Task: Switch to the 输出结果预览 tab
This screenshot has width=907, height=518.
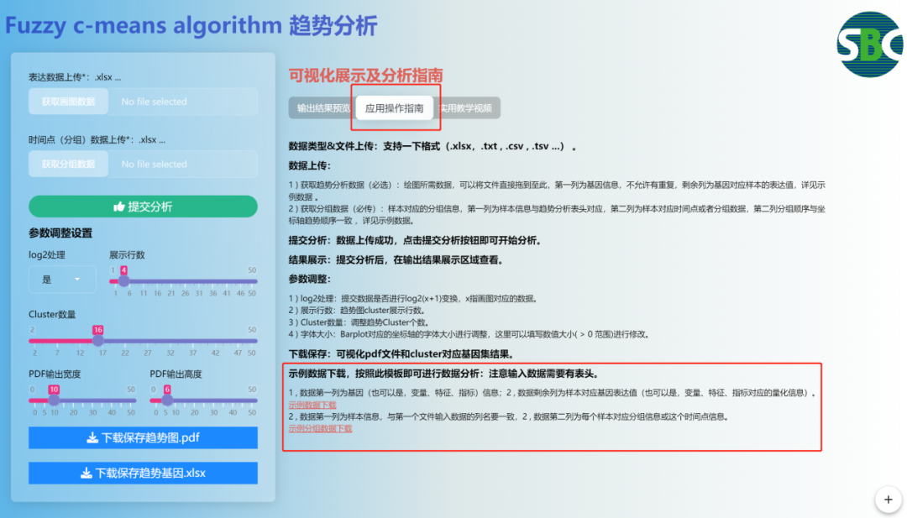Action: click(322, 108)
